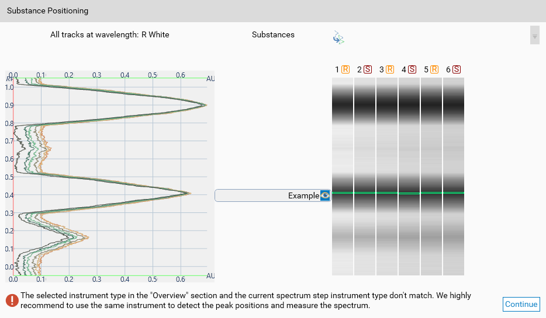The width and height of the screenshot is (546, 318).
Task: Toggle visibility eye for Example substance
Action: [x=325, y=195]
